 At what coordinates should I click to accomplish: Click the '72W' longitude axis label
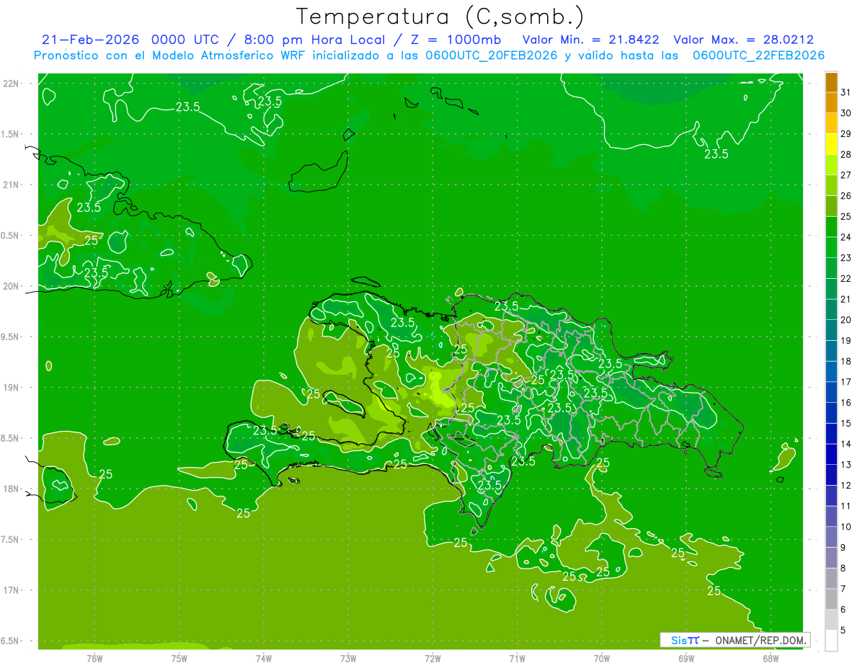tap(432, 658)
